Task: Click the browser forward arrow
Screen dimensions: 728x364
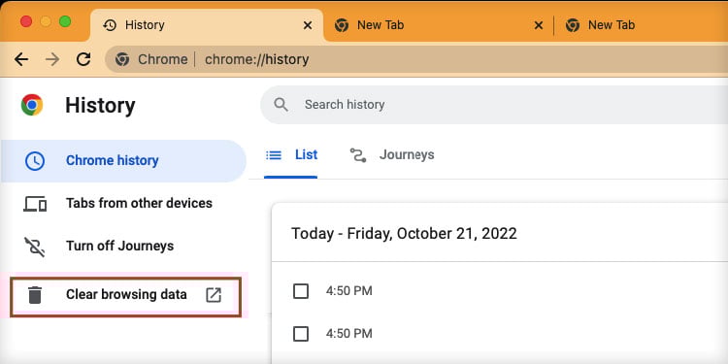Action: pos(52,59)
